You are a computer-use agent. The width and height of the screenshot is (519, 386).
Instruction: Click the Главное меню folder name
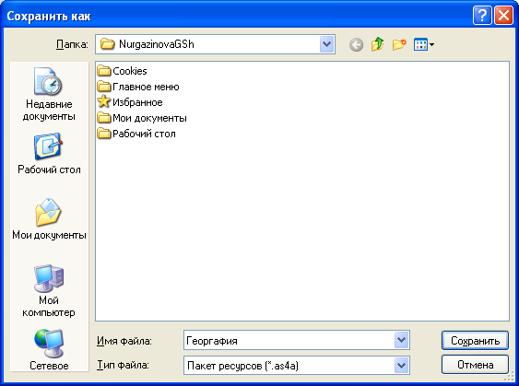146,87
